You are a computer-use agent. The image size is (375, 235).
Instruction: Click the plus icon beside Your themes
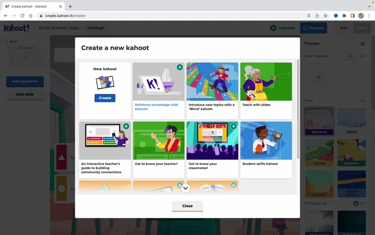[350, 56]
